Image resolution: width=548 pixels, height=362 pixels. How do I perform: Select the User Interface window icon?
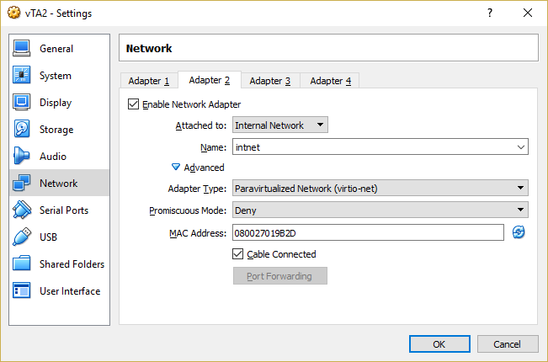[22, 290]
